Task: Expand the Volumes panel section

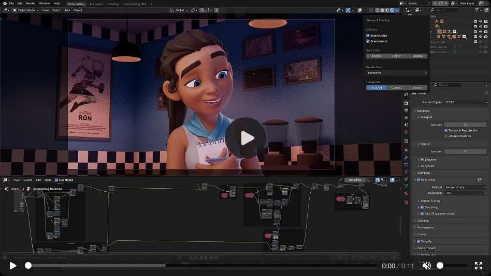Action: tap(423, 221)
